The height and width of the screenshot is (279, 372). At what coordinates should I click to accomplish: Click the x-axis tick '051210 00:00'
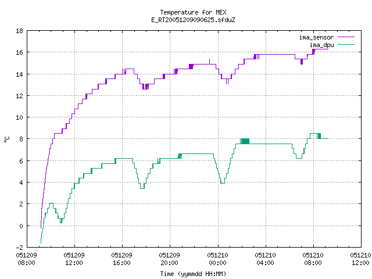click(217, 259)
